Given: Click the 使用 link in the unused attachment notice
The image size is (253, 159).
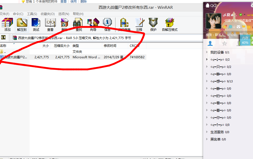Looking at the screenshot, I should pos(73,2).
